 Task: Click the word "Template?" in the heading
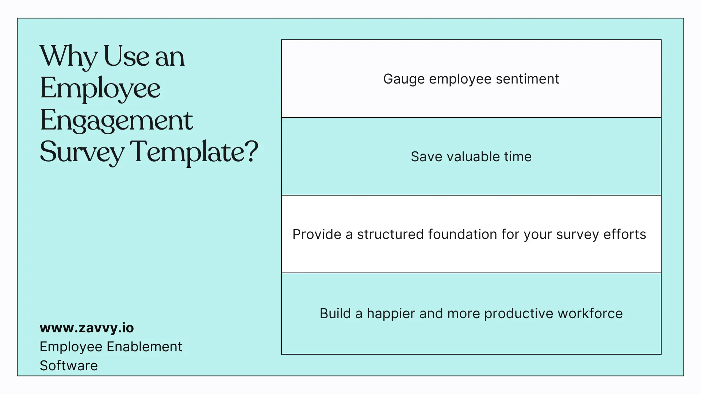click(x=194, y=152)
